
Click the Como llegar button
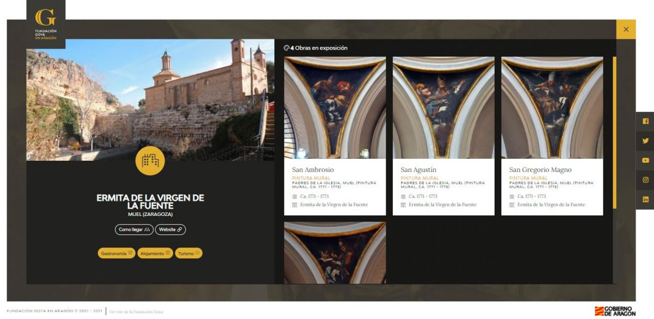[x=134, y=230]
